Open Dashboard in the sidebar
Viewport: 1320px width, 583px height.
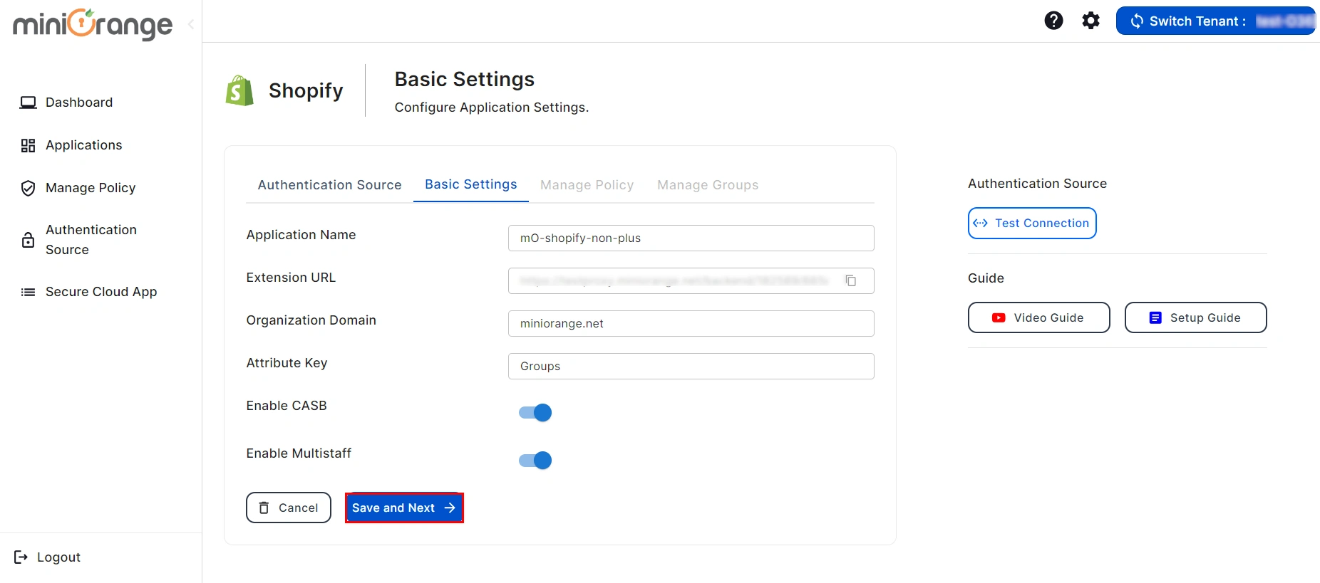click(79, 103)
